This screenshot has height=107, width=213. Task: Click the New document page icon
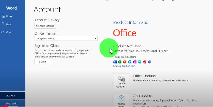pos(3,24)
